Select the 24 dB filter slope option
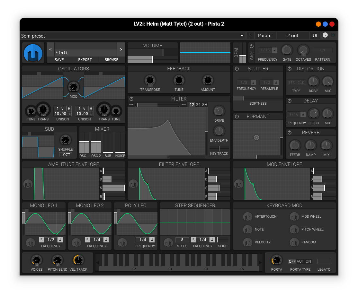 [x=198, y=105]
